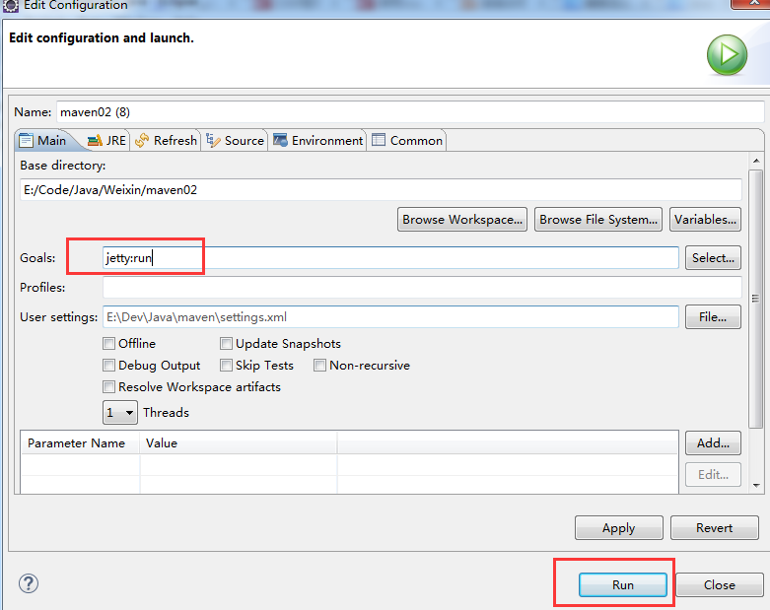Image resolution: width=770 pixels, height=610 pixels.
Task: Click the Name input field
Action: point(410,112)
